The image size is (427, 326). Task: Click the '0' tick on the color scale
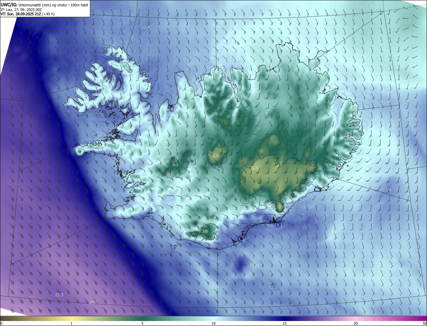(1, 323)
